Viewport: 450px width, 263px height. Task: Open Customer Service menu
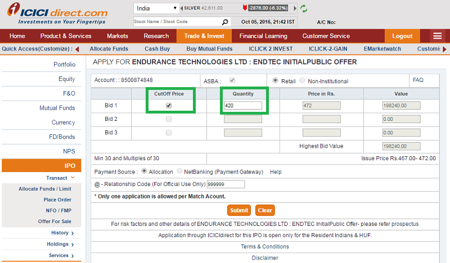point(326,36)
